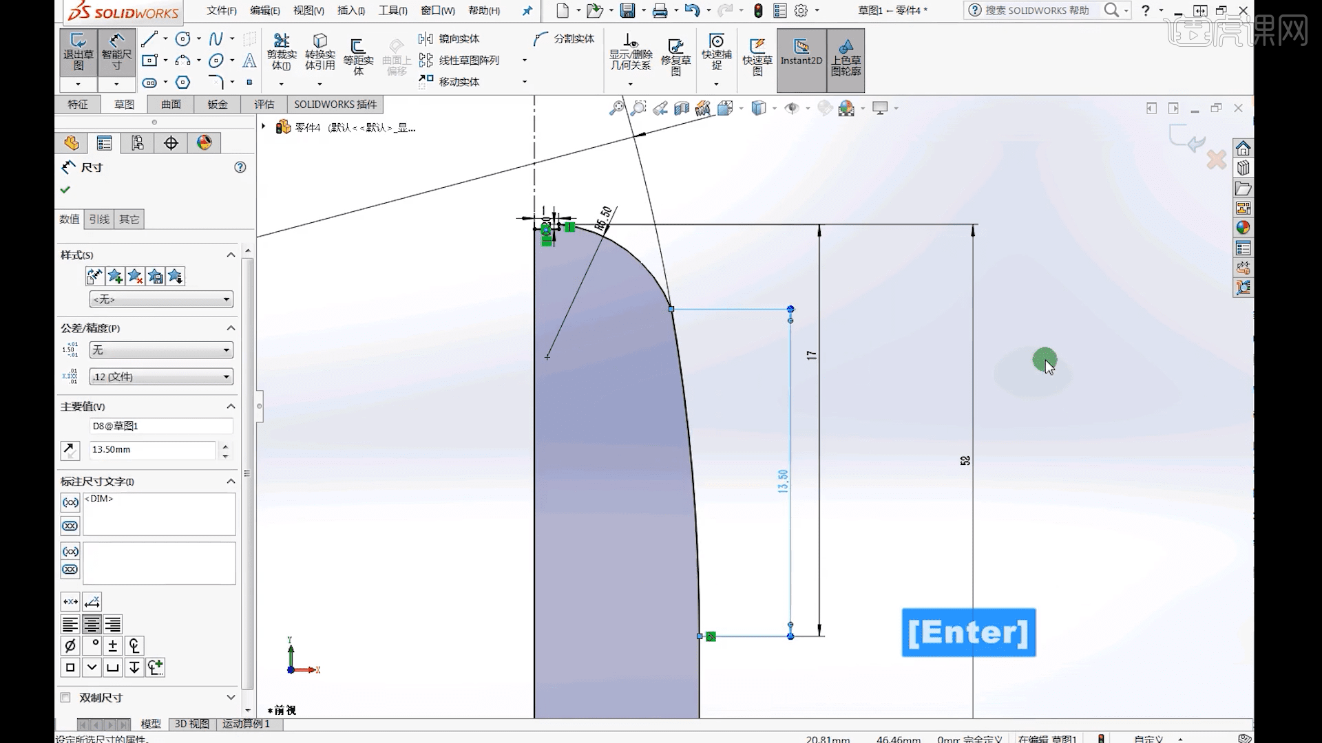Switch to the 其它 (Other) tab
This screenshot has height=743, width=1322.
pyautogui.click(x=129, y=219)
